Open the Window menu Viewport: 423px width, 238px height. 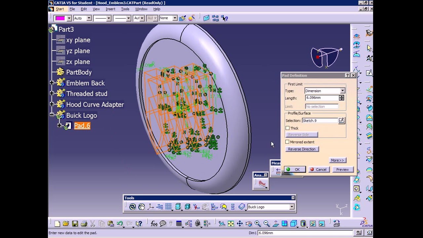[141, 9]
